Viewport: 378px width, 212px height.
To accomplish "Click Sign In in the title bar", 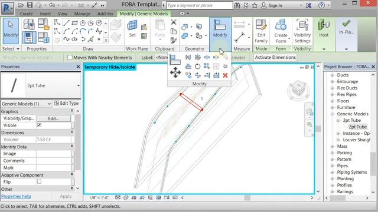I will coord(275,5).
